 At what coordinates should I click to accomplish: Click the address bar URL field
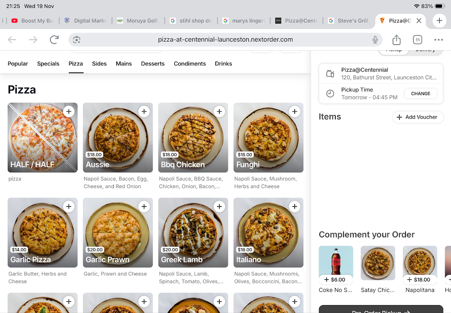(x=225, y=40)
